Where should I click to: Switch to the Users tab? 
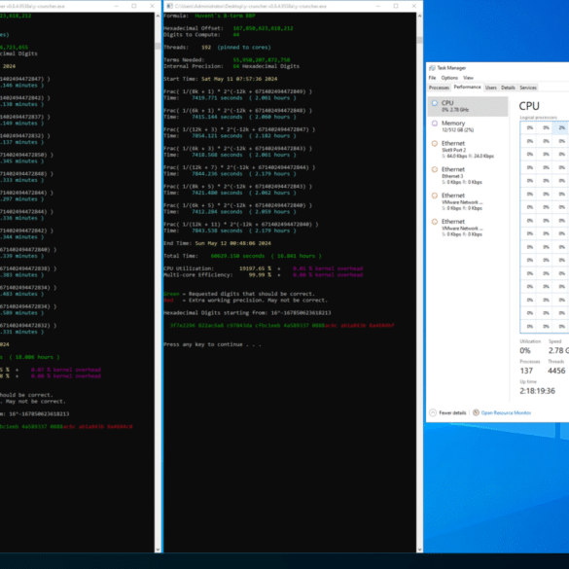point(490,88)
